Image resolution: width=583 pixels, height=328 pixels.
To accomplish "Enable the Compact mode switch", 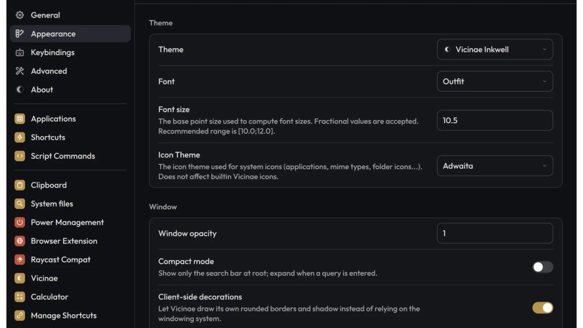I will click(x=543, y=267).
